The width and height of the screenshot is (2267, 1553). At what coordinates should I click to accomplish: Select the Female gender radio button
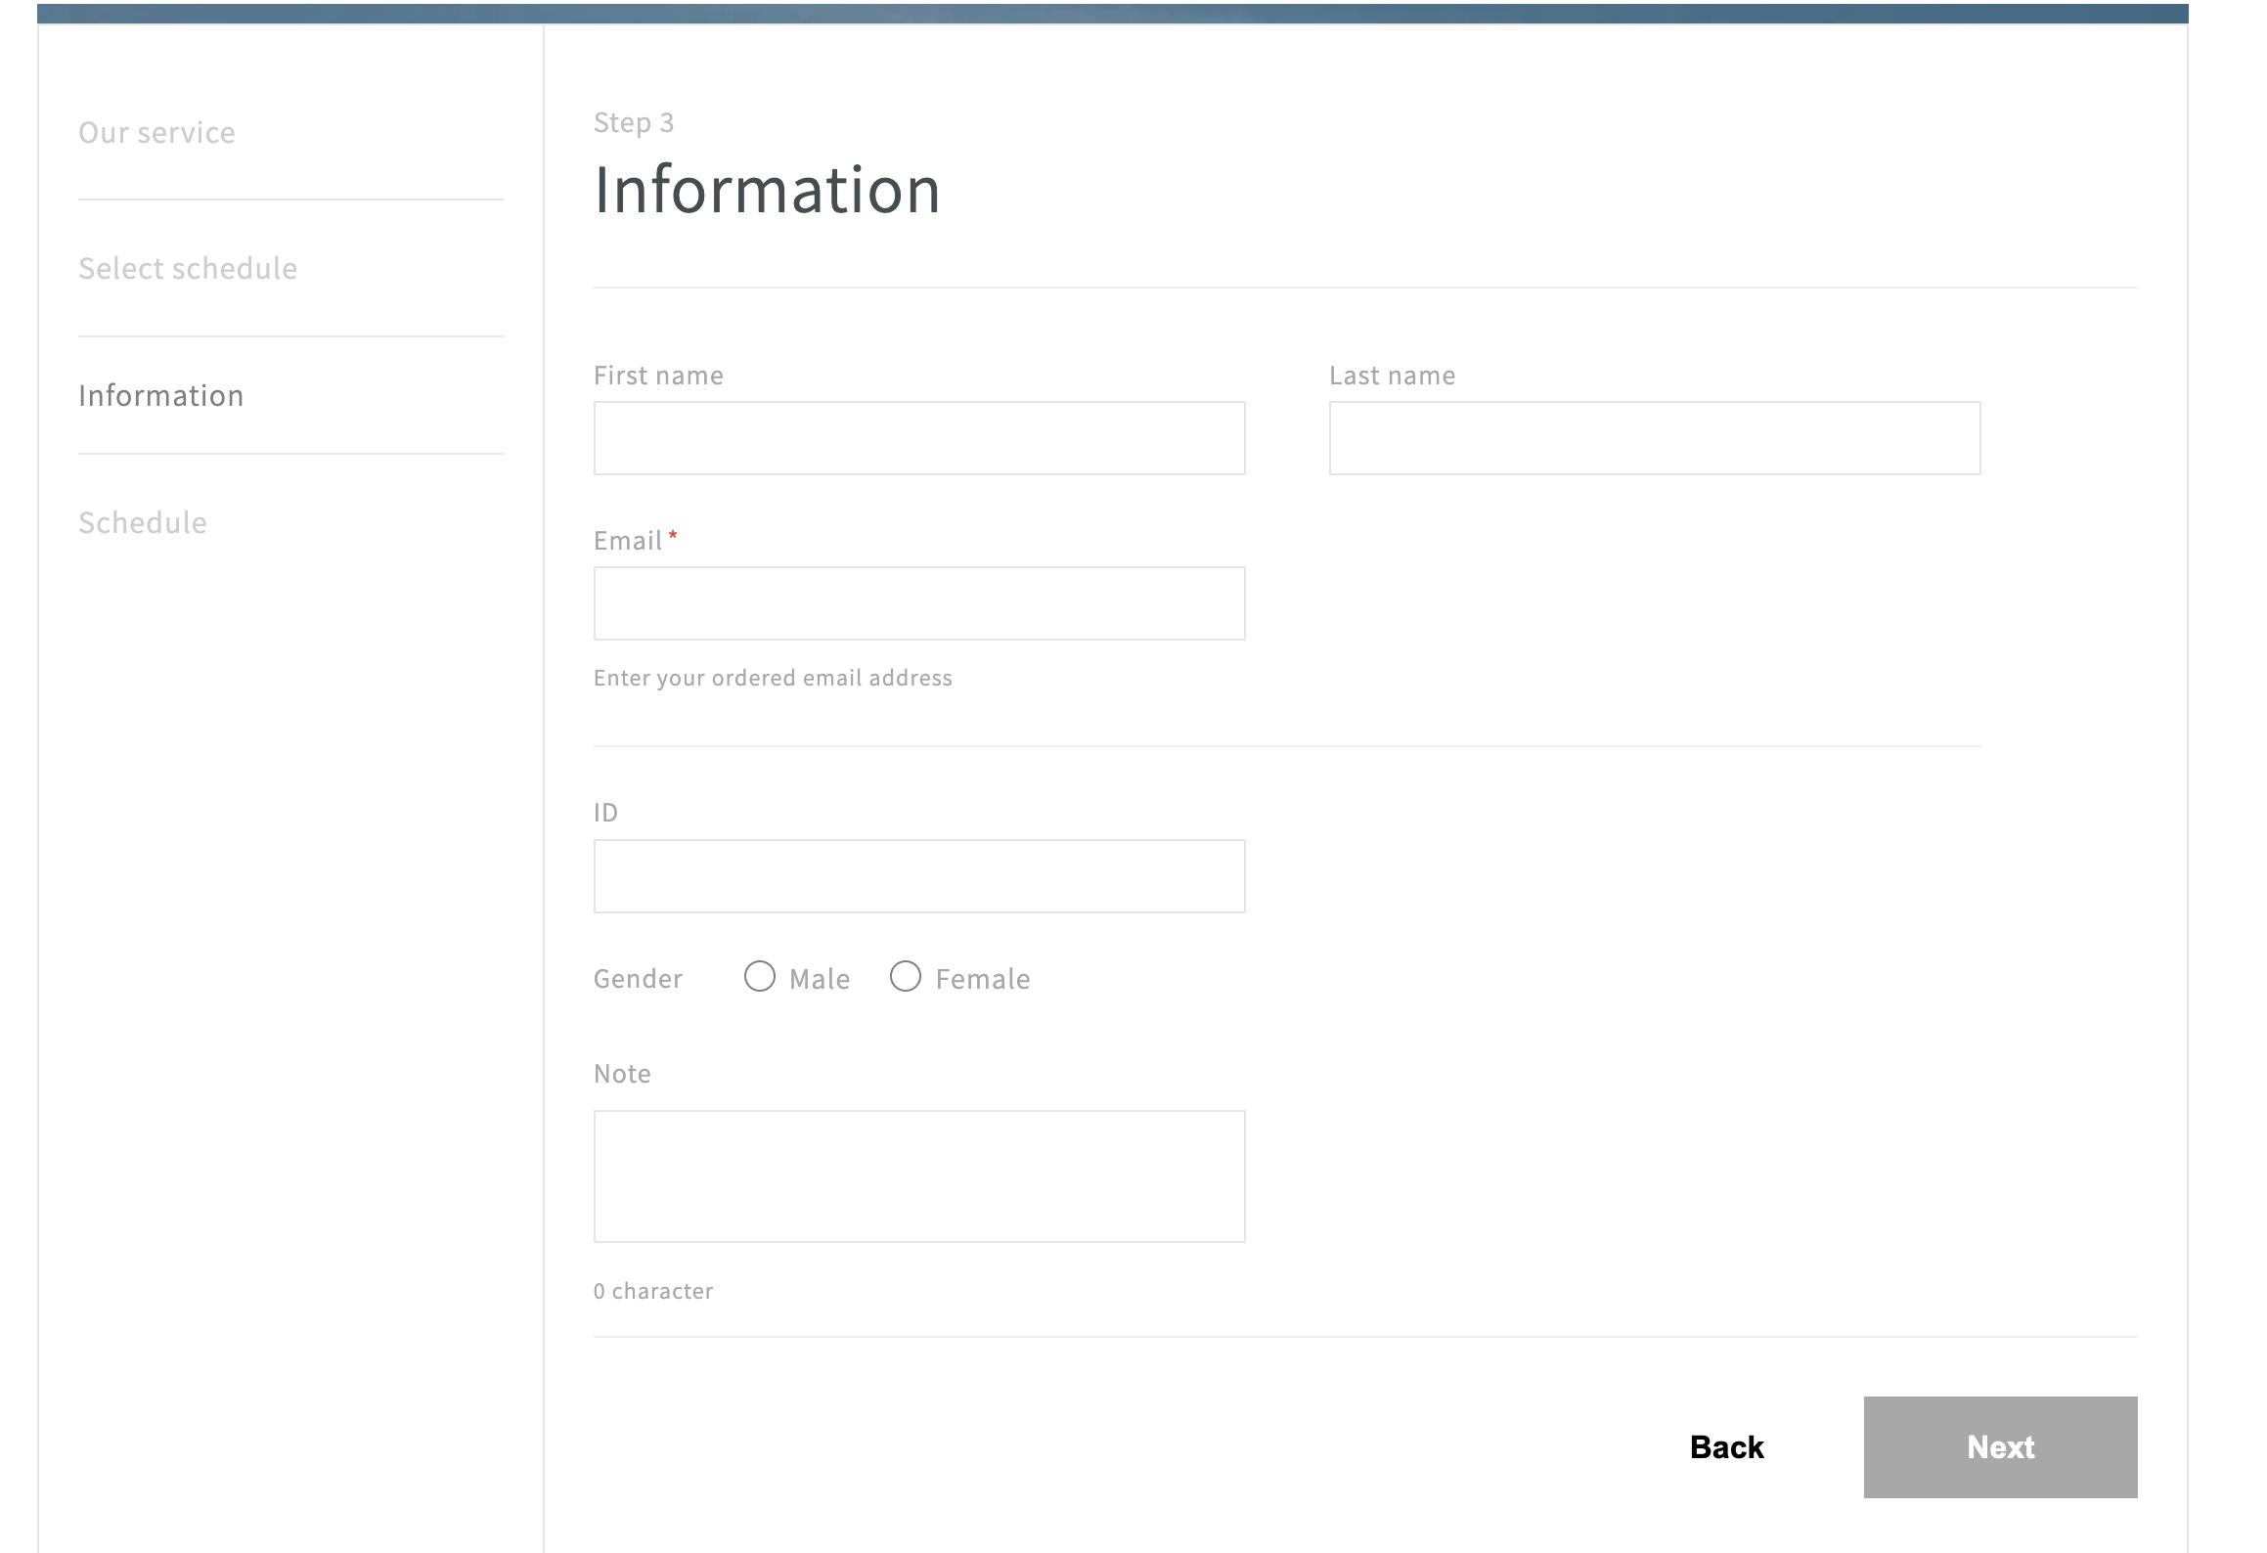pos(906,976)
